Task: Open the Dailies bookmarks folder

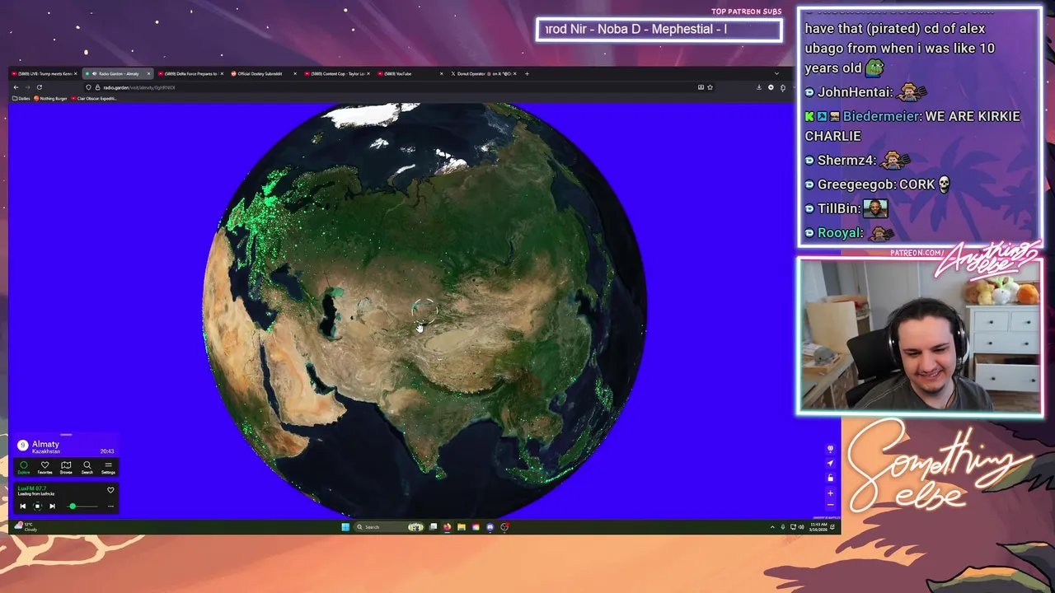Action: [22, 98]
